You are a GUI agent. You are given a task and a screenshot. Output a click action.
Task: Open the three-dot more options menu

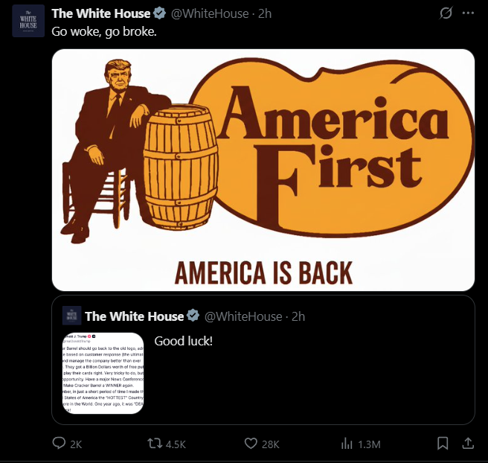468,13
